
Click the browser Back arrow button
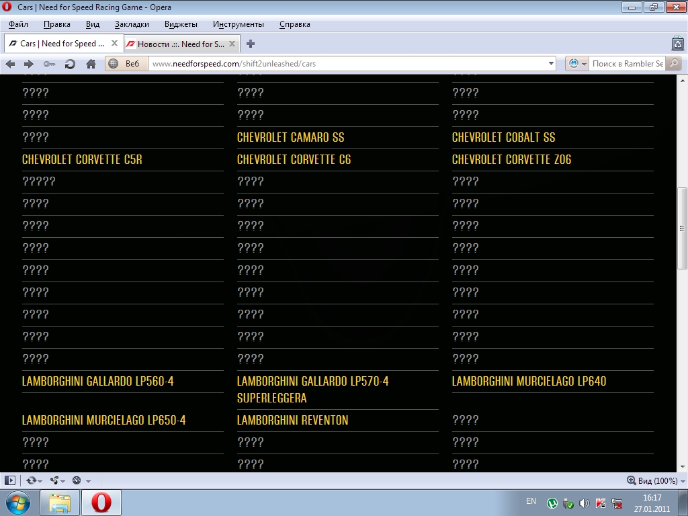click(x=10, y=64)
